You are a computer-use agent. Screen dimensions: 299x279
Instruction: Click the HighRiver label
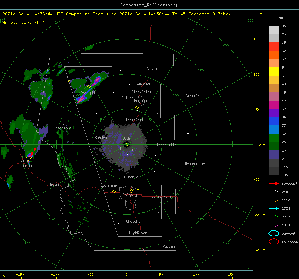click(138, 233)
